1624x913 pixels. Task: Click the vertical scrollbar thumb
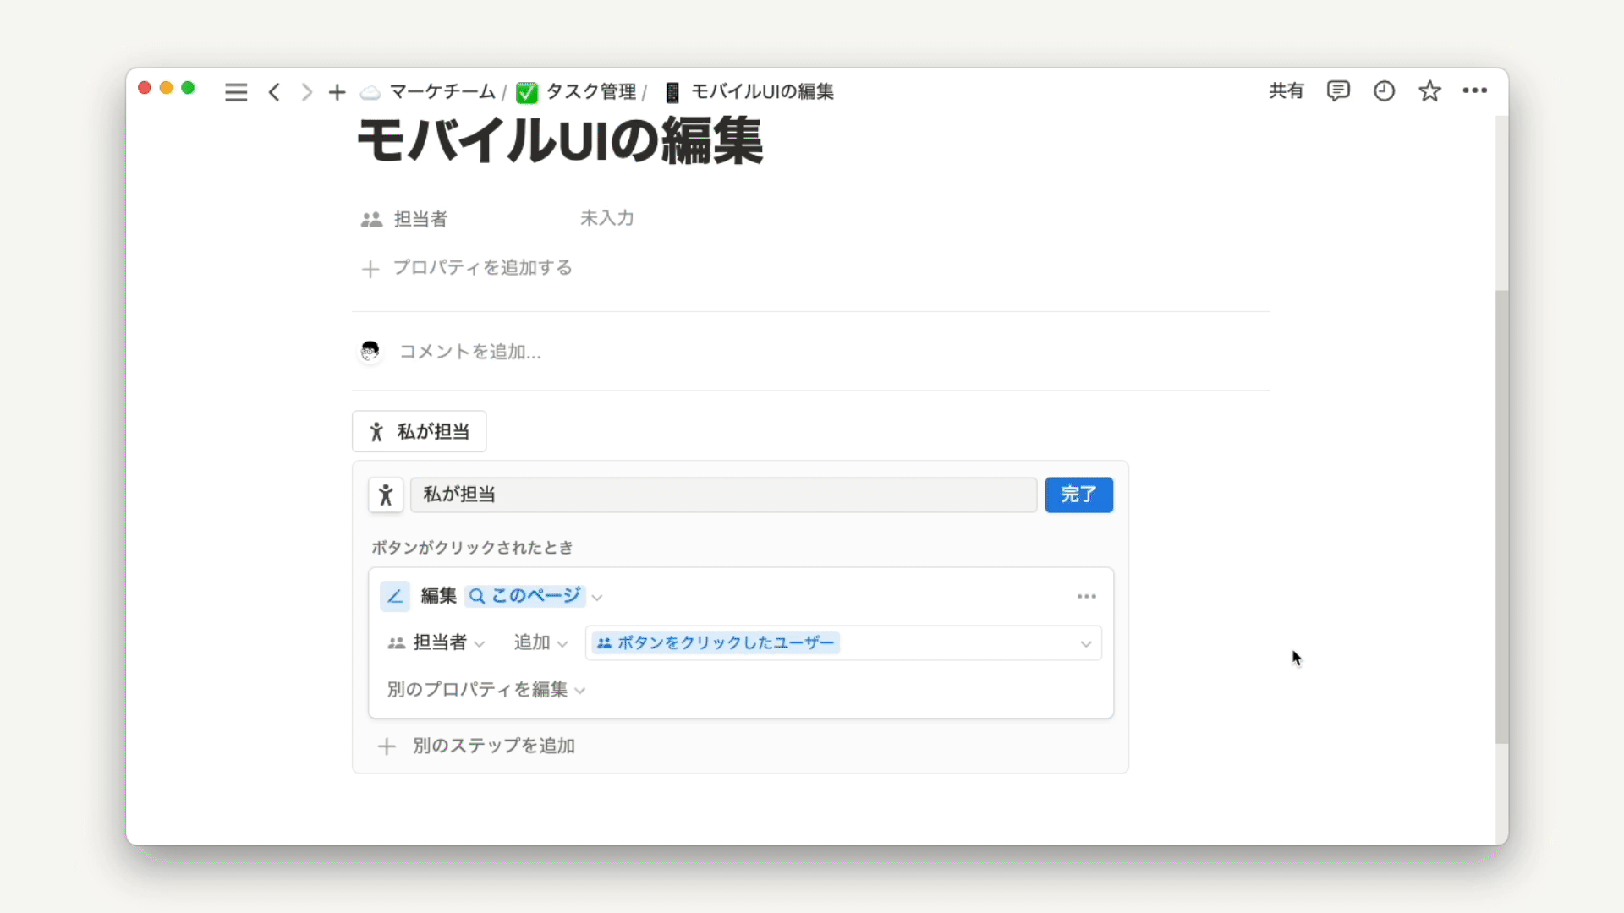[1501, 516]
